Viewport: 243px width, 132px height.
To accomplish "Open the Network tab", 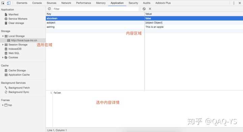I will pos(66,3).
